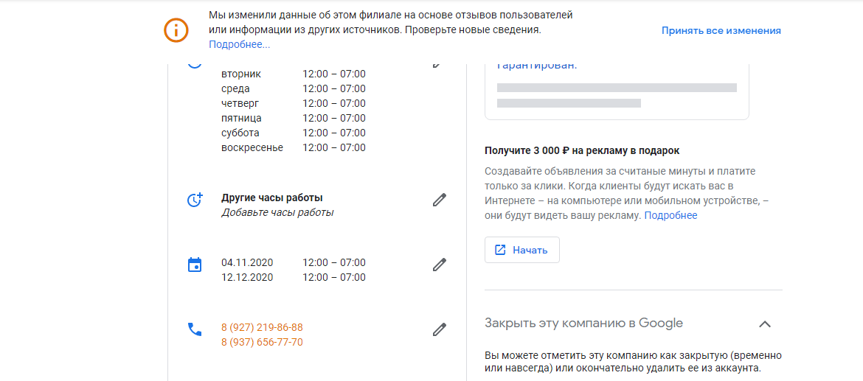This screenshot has height=381, width=863.
Task: Select the "Другие часы работы" row title
Action: [272, 198]
